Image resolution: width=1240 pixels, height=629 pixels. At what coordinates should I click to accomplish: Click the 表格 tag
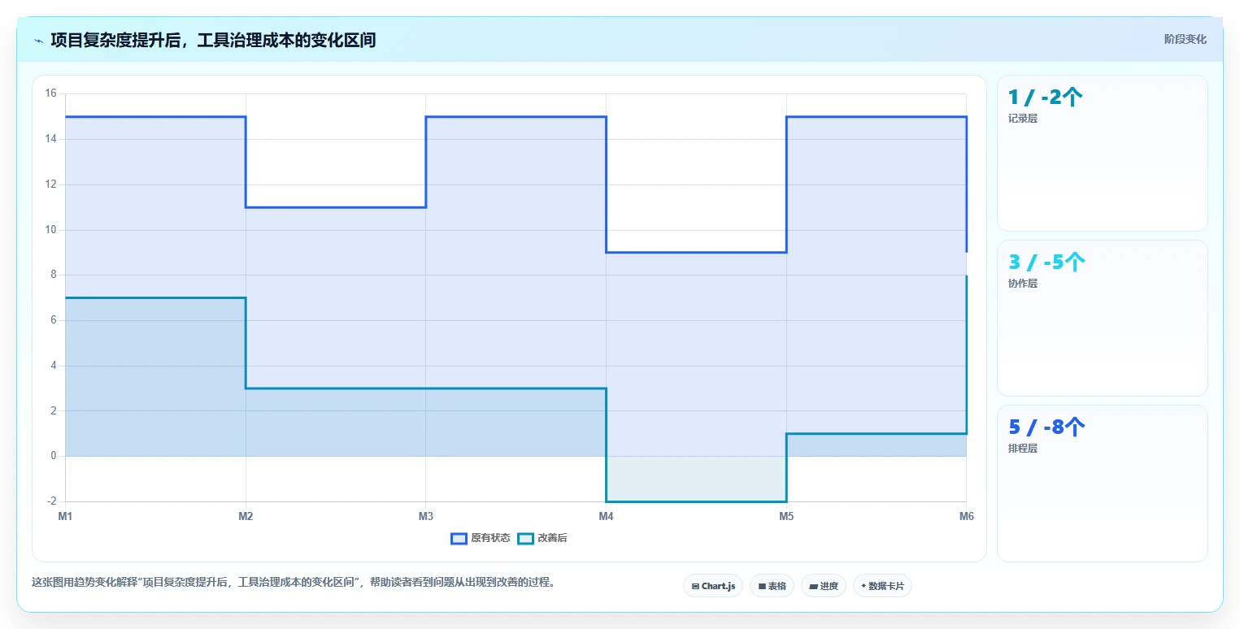(772, 586)
